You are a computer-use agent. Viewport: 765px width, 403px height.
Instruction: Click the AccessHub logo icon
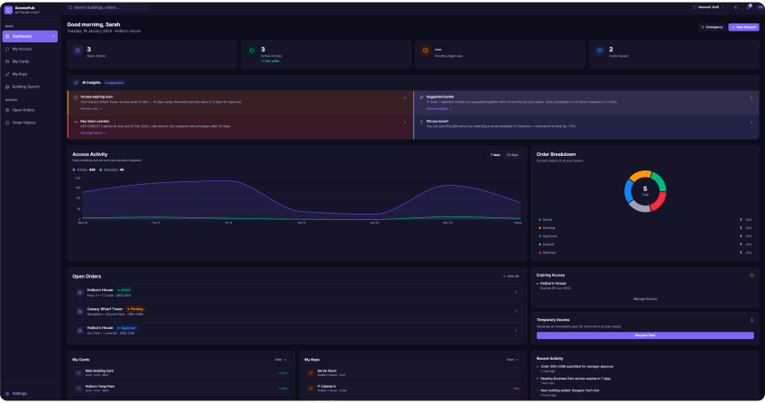coord(8,10)
